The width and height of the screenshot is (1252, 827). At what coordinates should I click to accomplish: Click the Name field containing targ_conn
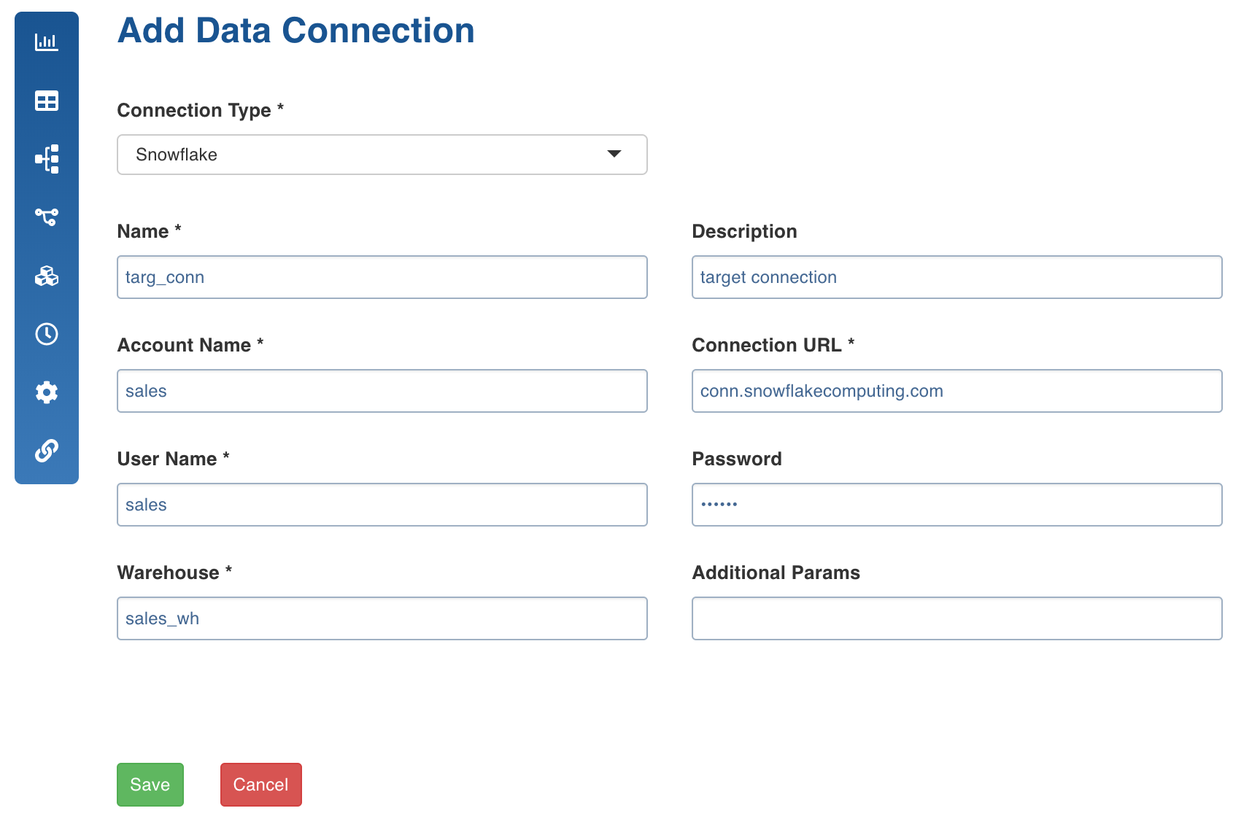(x=382, y=277)
